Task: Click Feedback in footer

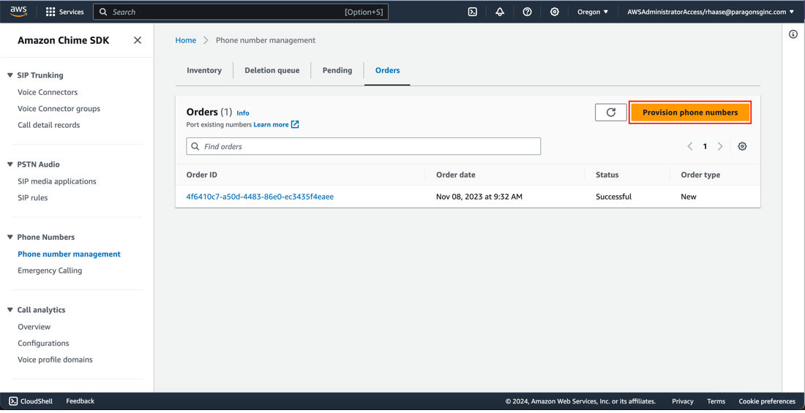Action: coord(80,401)
